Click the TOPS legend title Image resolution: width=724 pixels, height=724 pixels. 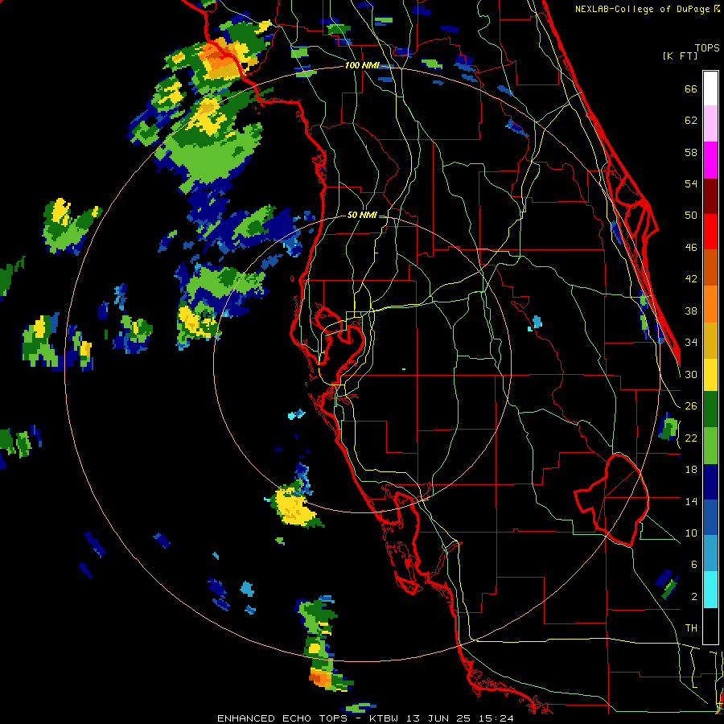click(x=707, y=48)
